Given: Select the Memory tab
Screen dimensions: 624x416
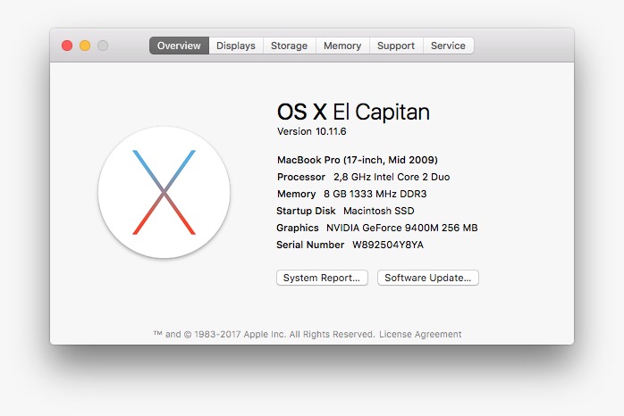Looking at the screenshot, I should tap(342, 46).
